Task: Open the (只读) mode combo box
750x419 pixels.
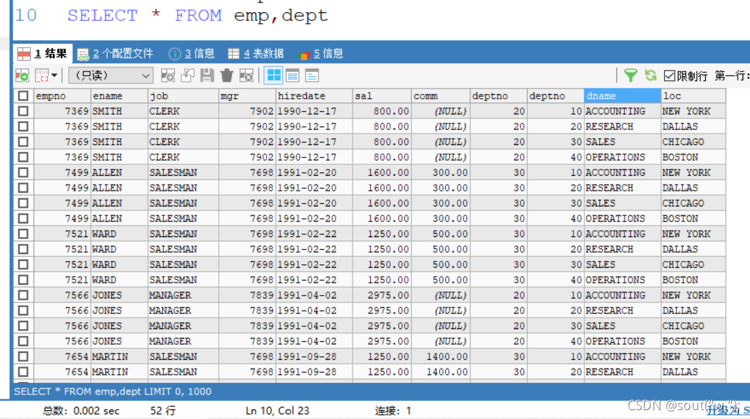Action: (111, 76)
